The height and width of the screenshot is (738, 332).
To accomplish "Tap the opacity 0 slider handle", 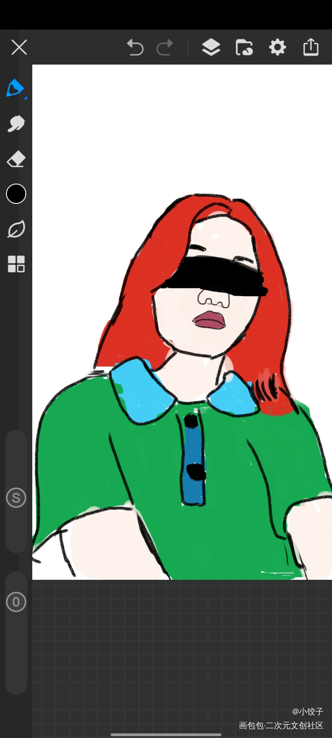I will click(16, 602).
